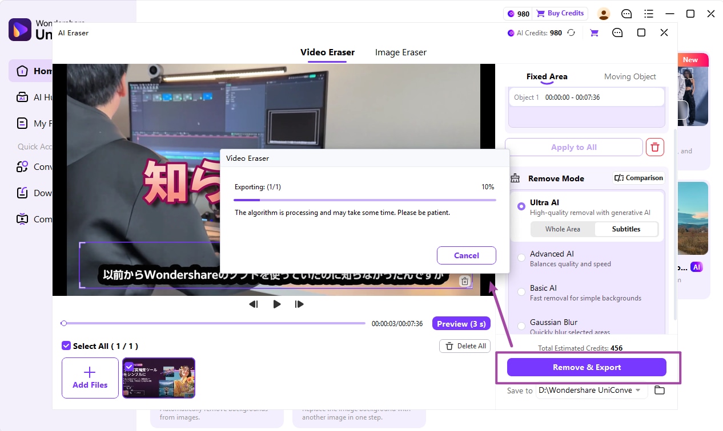Uncheck the video thumbnail's checkbox
Screen dimensions: 723x431
coord(129,366)
